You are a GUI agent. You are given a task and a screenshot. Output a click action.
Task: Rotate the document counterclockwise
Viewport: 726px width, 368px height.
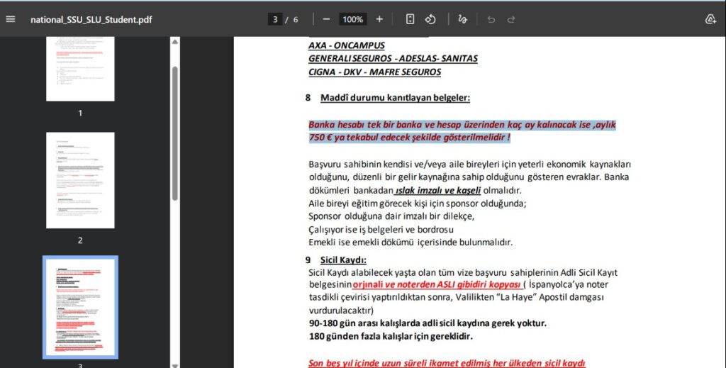[430, 19]
